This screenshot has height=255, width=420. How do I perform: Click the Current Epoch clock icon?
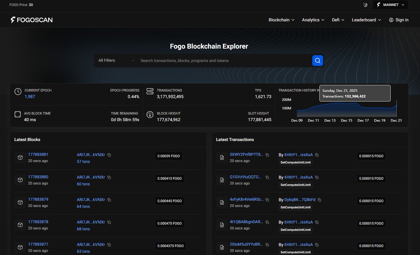(18, 92)
